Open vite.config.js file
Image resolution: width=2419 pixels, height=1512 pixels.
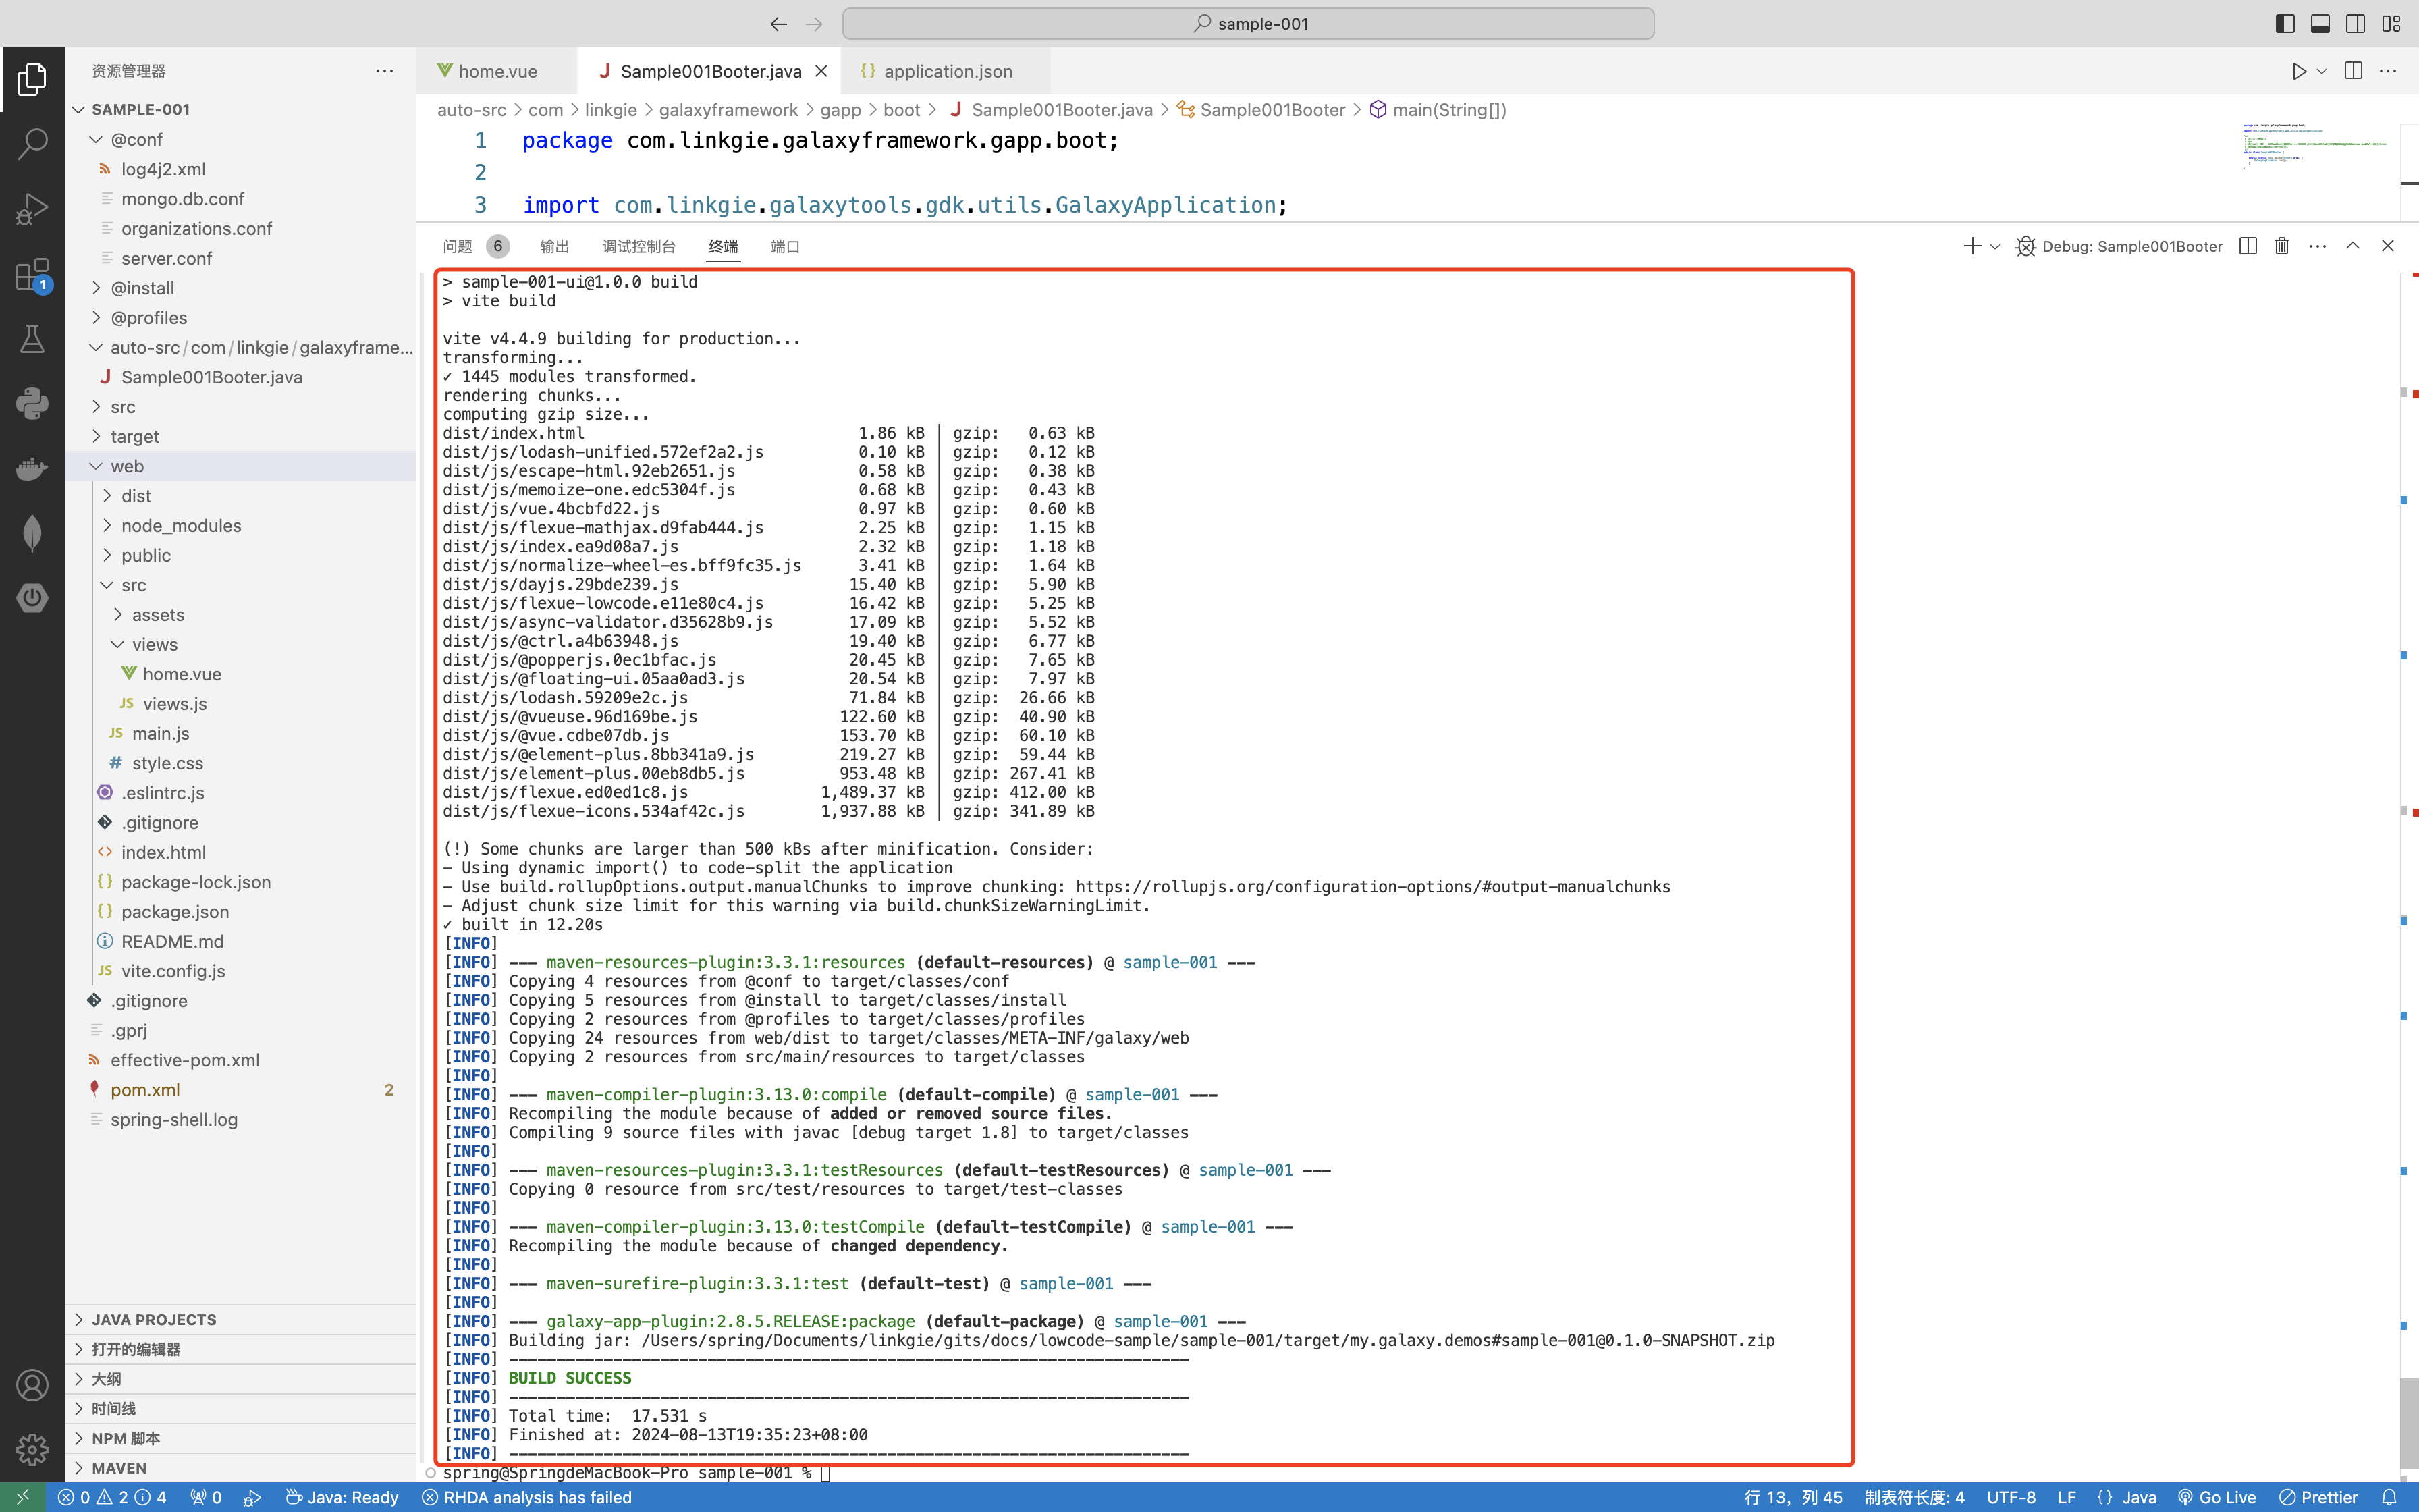pos(240,971)
